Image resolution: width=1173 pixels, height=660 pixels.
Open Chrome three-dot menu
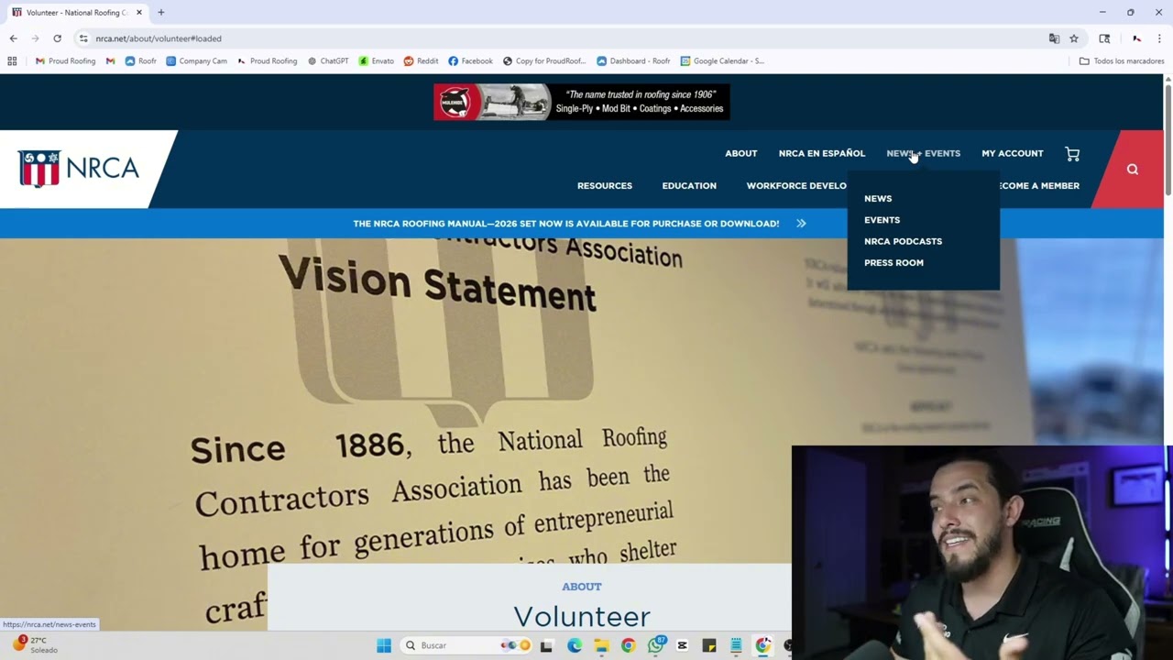coord(1159,38)
